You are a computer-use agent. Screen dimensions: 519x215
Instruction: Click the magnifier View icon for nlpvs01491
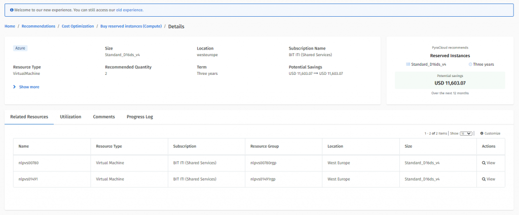pyautogui.click(x=484, y=179)
